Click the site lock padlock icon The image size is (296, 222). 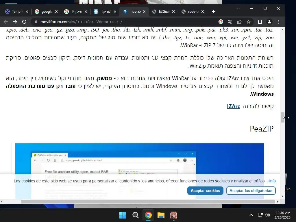[36, 22]
